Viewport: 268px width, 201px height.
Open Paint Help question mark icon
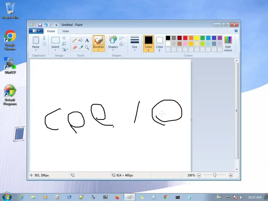pos(236,31)
